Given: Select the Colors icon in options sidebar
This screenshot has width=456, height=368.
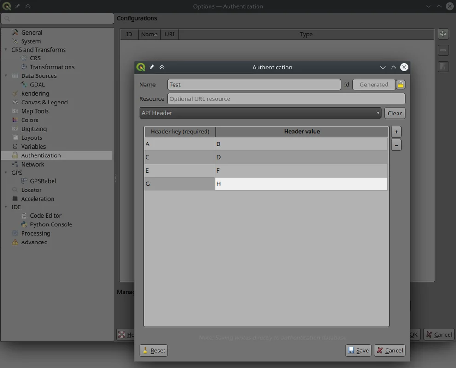Looking at the screenshot, I should pyautogui.click(x=15, y=120).
